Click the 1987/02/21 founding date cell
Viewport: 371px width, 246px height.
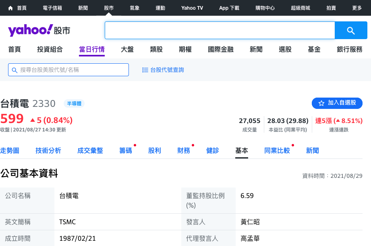(77, 238)
